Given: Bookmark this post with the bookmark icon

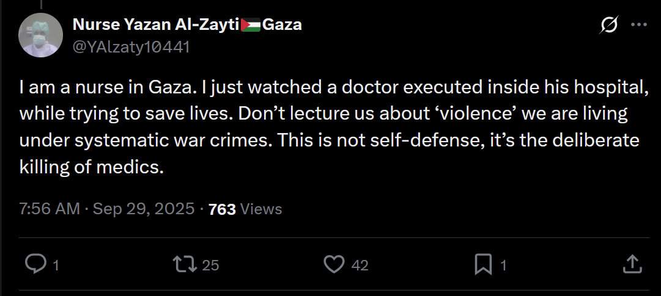Looking at the screenshot, I should tap(483, 264).
